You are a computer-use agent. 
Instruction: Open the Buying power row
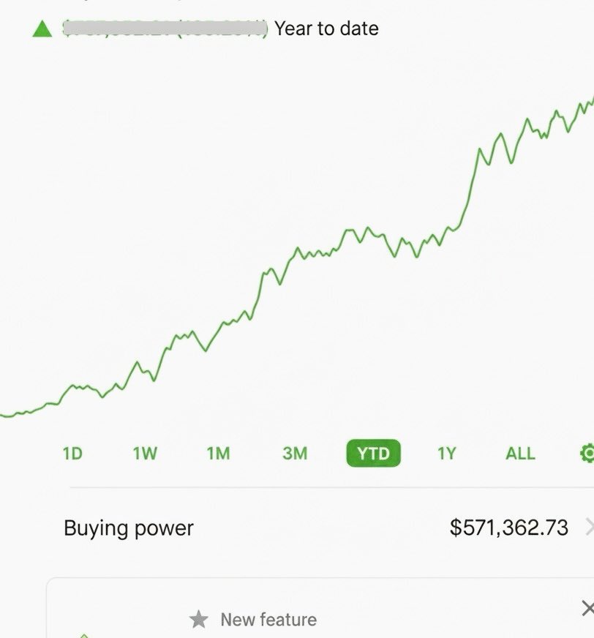pos(129,528)
